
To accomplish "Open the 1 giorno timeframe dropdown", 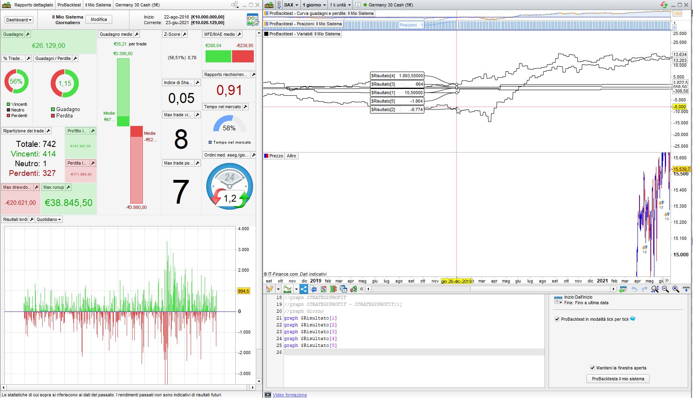I will click(314, 5).
